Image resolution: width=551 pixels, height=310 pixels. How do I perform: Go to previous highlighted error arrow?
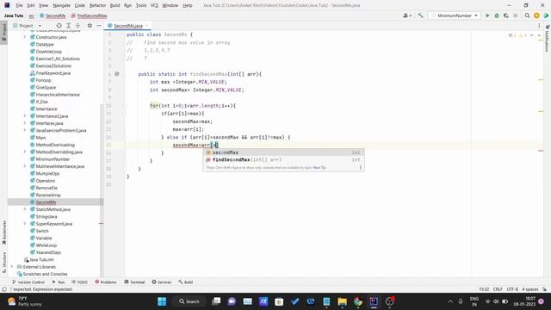click(x=532, y=35)
